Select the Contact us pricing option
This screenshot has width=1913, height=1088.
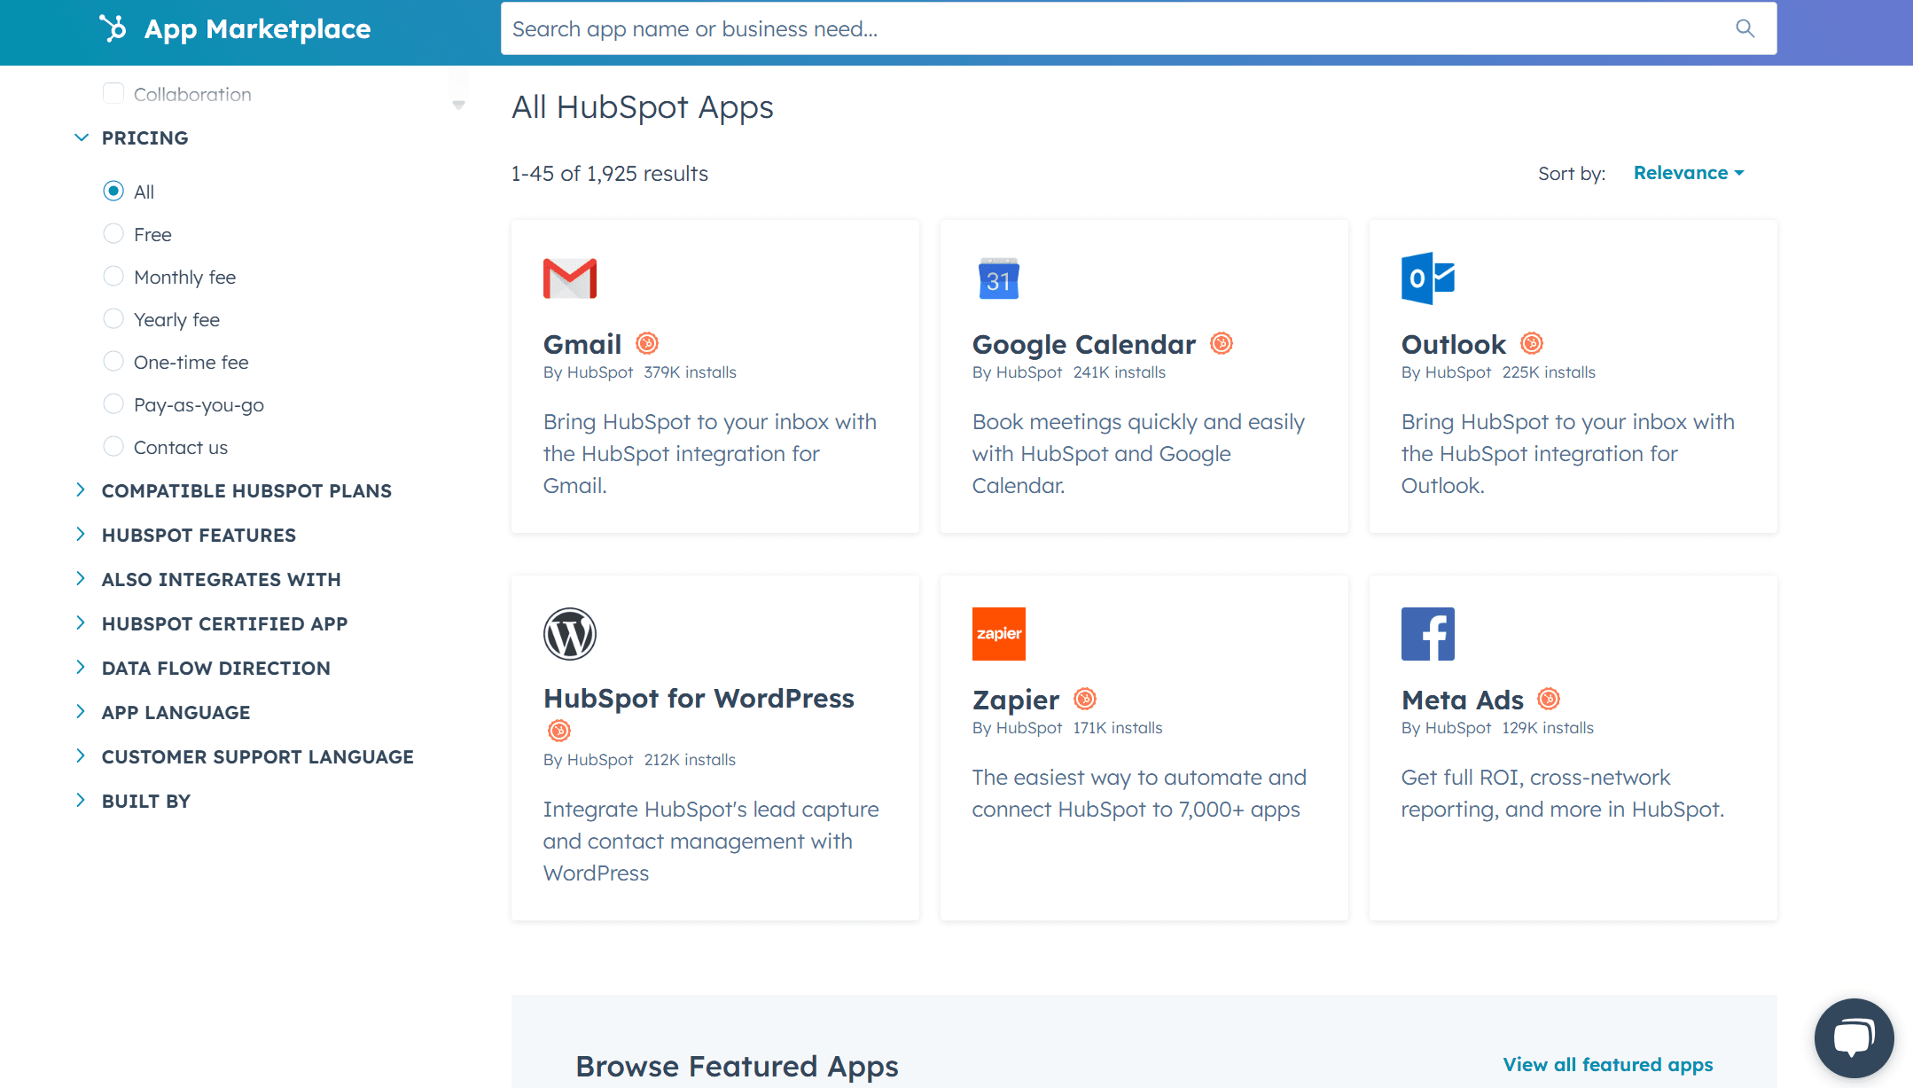tap(113, 446)
